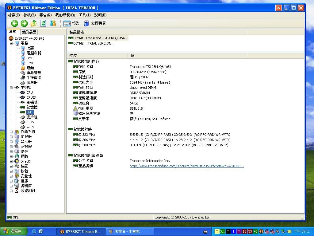Click the 安全性 shield icon
Viewport: 314px width, 236px height.
tap(17, 176)
